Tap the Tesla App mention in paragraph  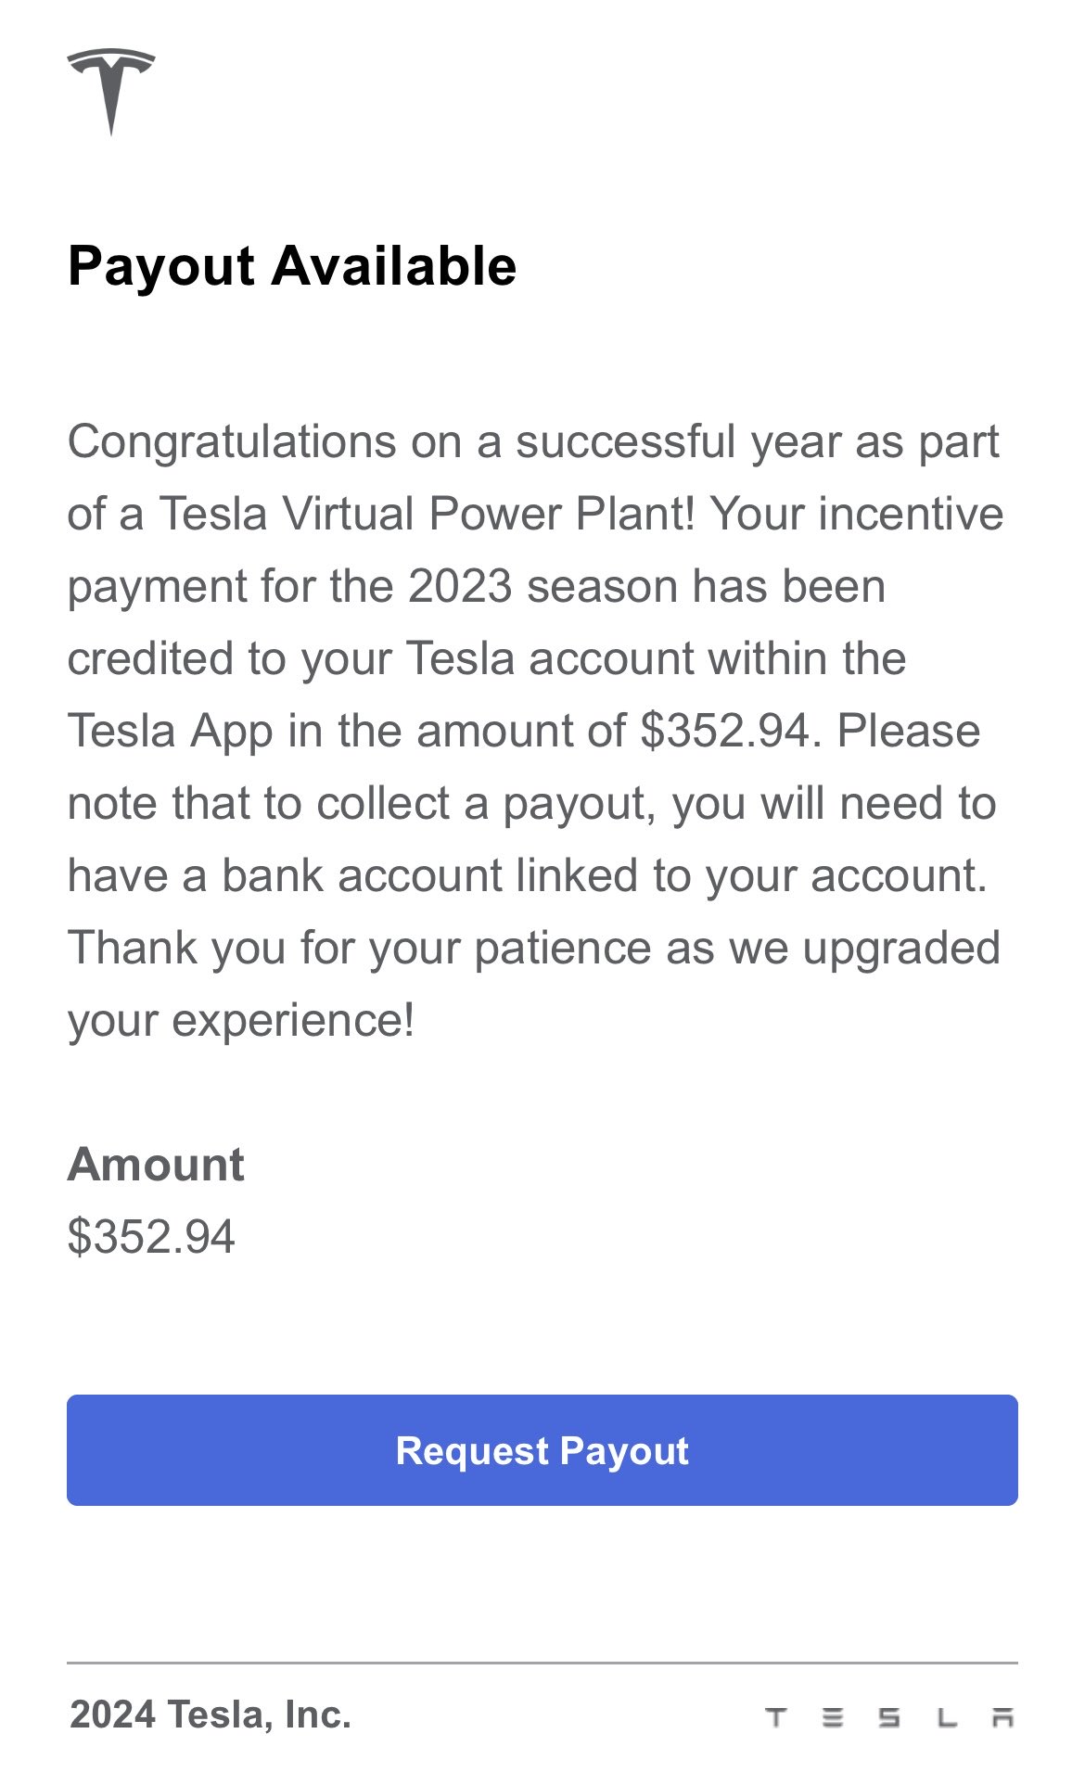tap(170, 731)
